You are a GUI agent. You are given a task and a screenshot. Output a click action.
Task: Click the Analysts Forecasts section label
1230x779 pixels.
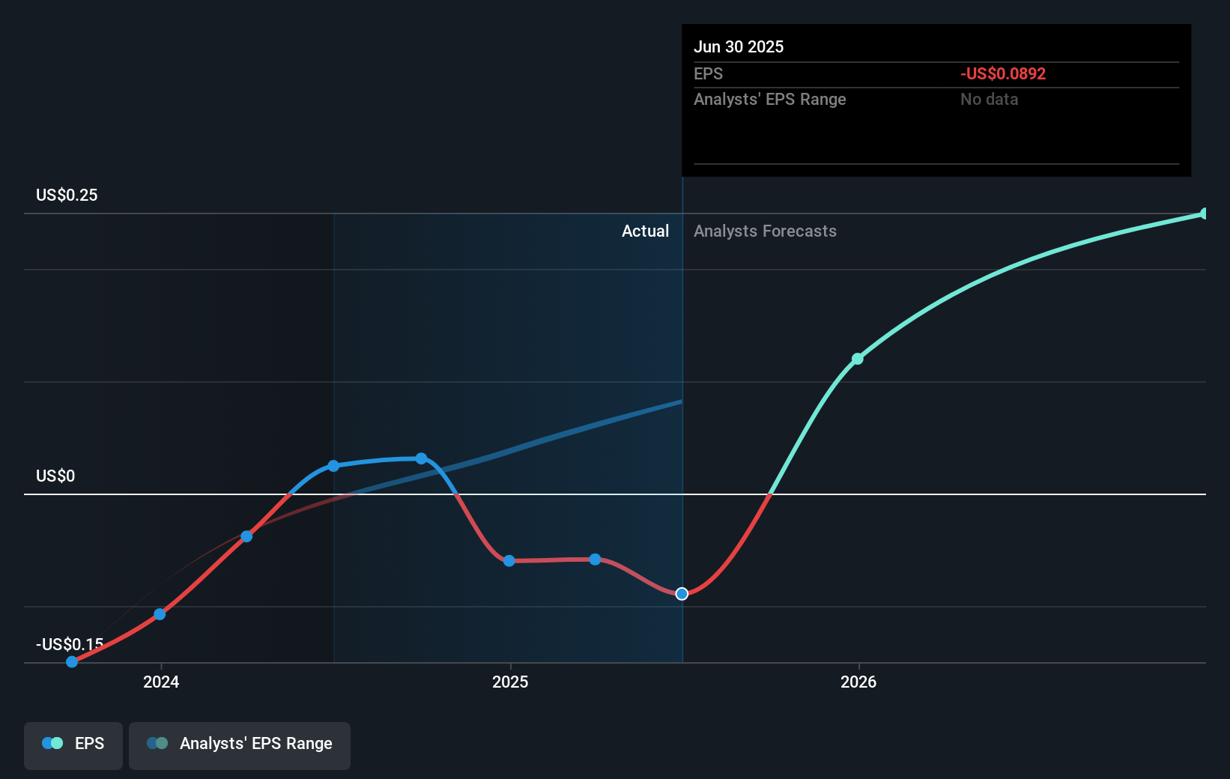765,231
